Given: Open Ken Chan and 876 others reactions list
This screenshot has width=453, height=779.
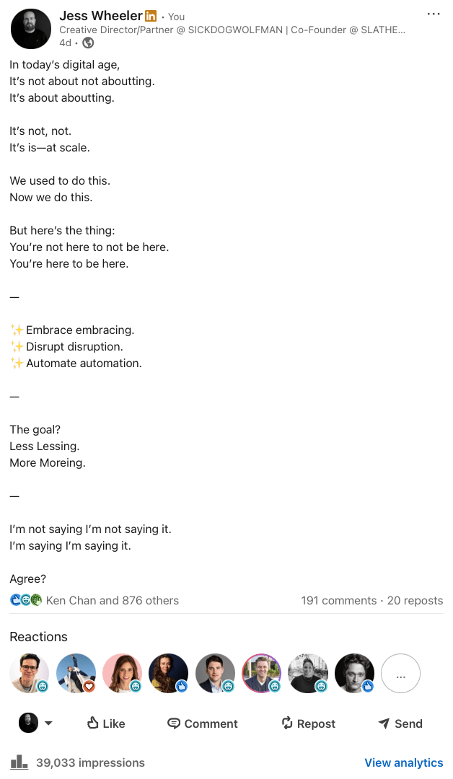Looking at the screenshot, I should [x=113, y=600].
